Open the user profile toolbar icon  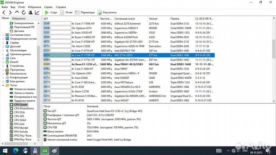30,13
